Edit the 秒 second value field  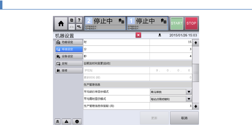[x=171, y=56]
